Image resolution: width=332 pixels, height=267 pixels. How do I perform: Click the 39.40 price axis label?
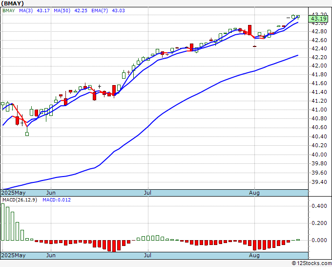coord(319,182)
